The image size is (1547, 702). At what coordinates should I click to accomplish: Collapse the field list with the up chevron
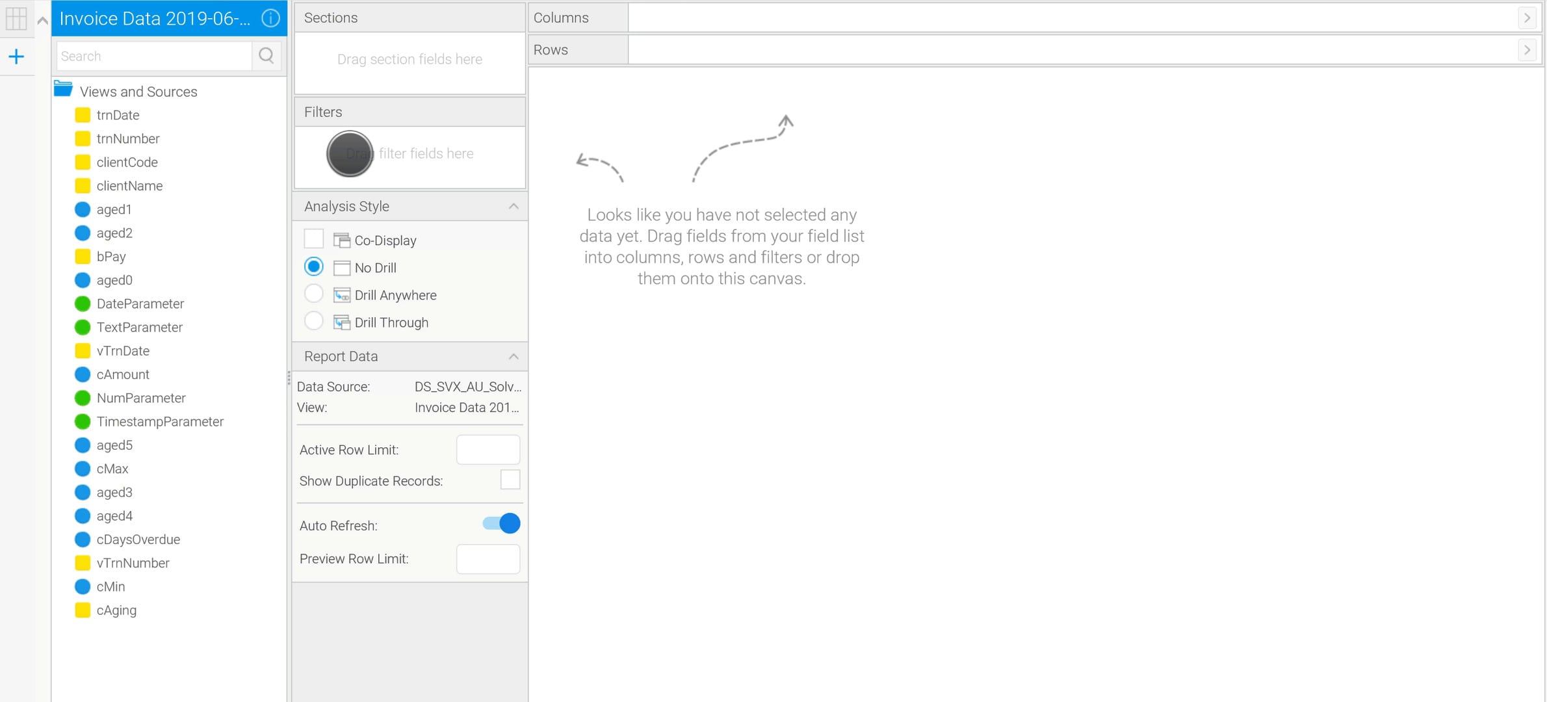pos(43,20)
